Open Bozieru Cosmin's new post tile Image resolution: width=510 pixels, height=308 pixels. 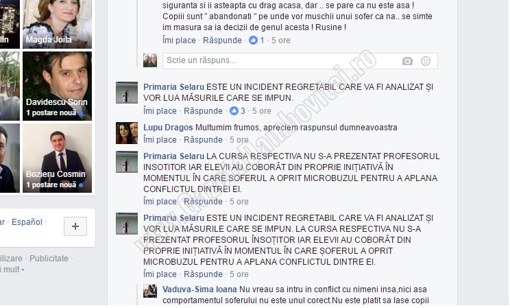[x=58, y=158]
